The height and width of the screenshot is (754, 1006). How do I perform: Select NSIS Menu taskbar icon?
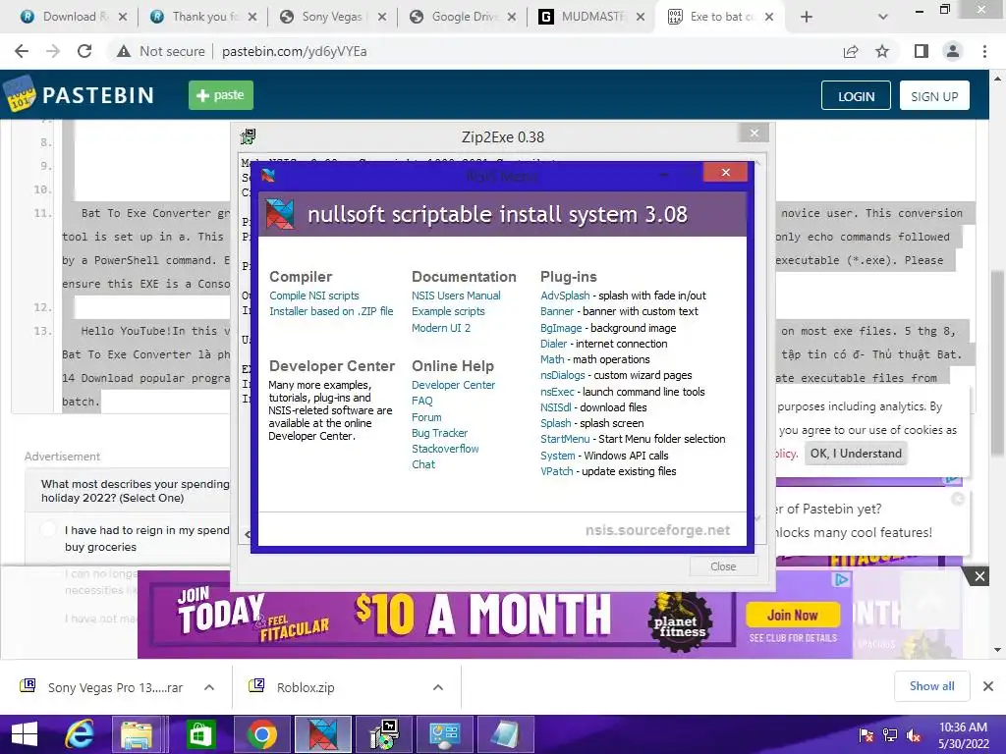click(322, 734)
